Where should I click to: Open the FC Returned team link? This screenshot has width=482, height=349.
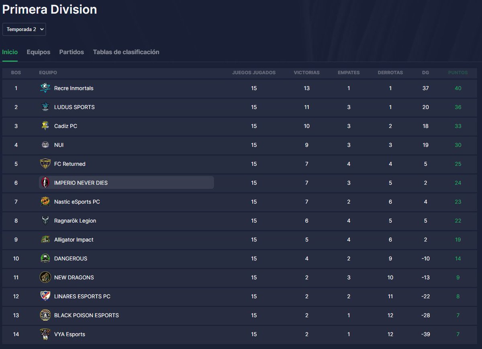point(69,164)
